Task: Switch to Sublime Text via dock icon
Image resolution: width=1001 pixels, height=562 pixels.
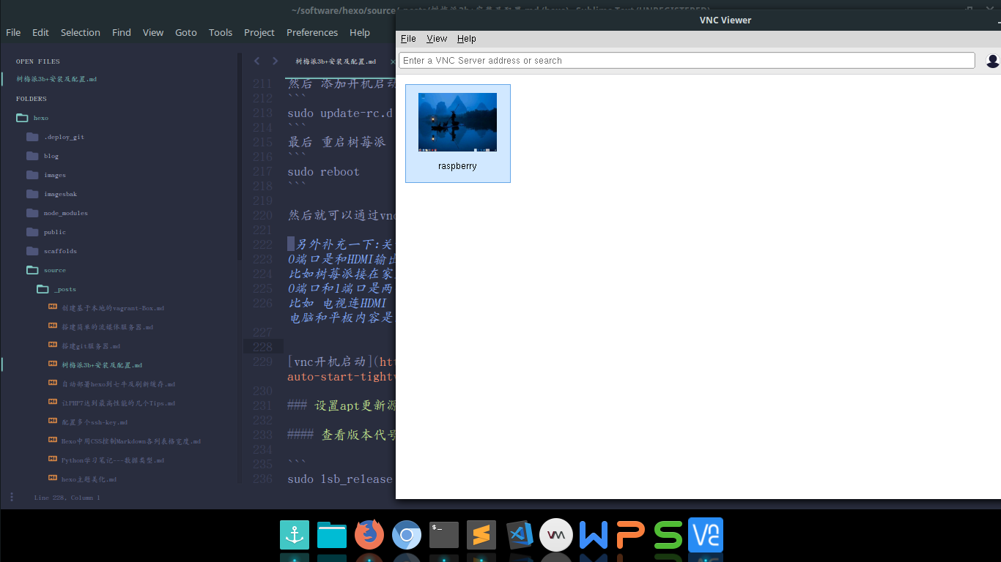Action: click(x=481, y=535)
